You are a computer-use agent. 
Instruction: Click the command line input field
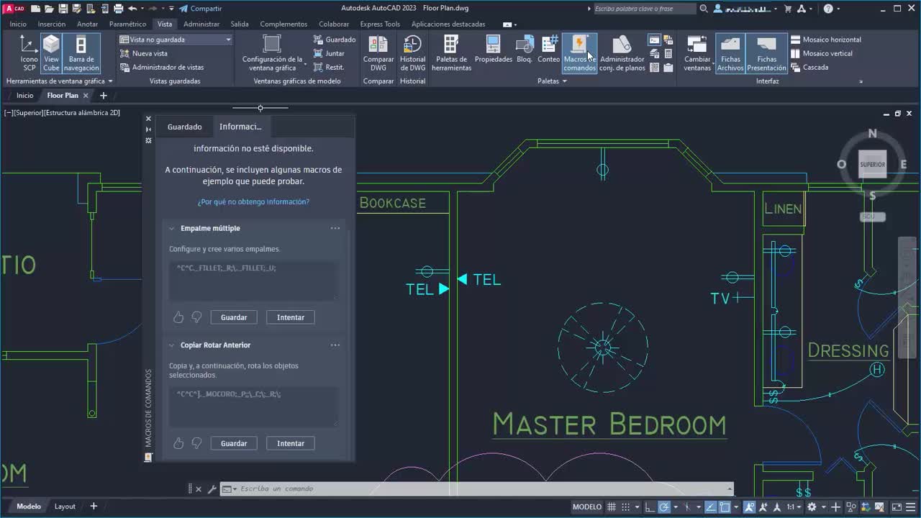tap(475, 489)
